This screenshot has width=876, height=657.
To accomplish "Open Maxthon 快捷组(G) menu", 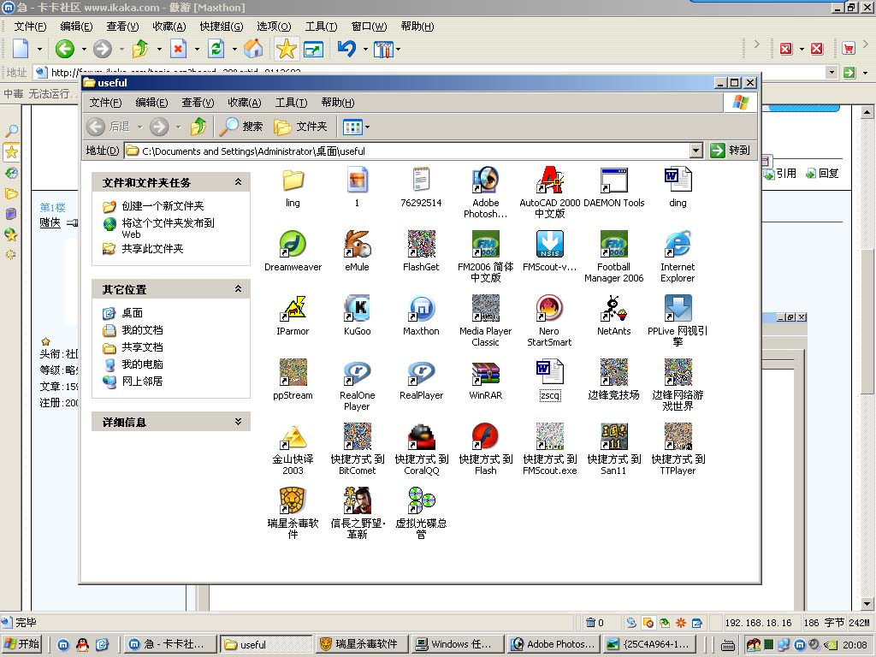I will [x=222, y=27].
